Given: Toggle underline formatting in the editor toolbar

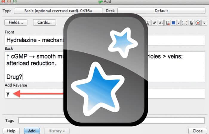Looking at the screenshot, I should [148, 23].
